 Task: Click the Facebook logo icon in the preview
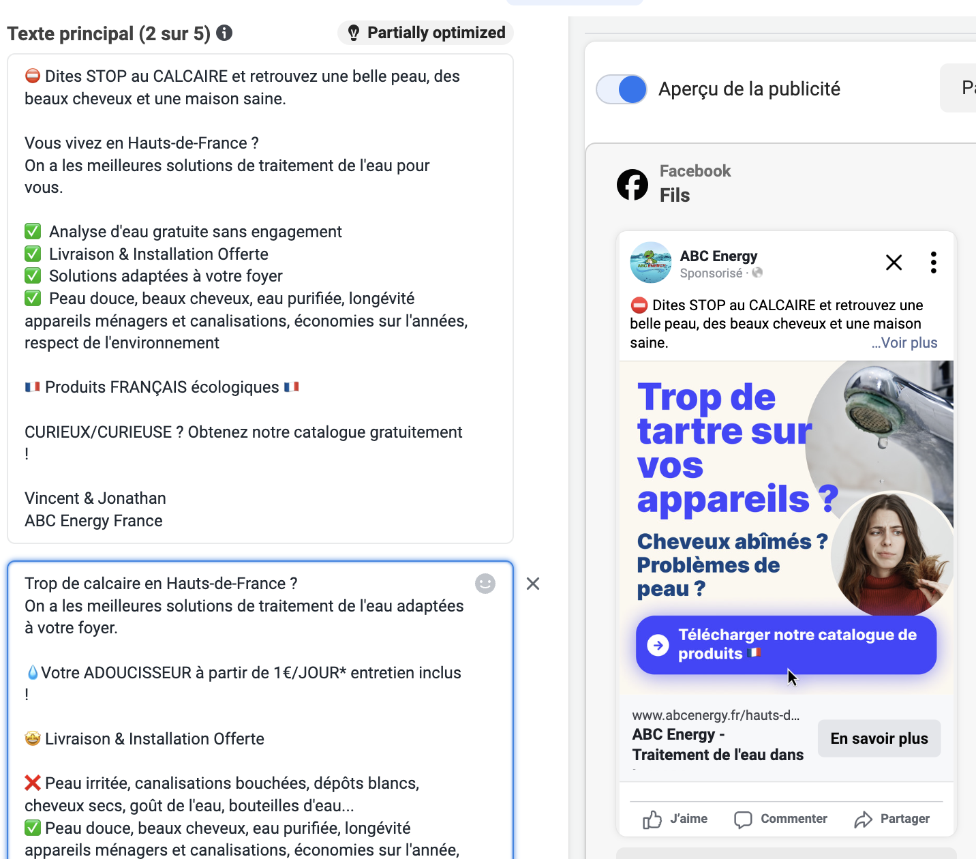coord(632,185)
